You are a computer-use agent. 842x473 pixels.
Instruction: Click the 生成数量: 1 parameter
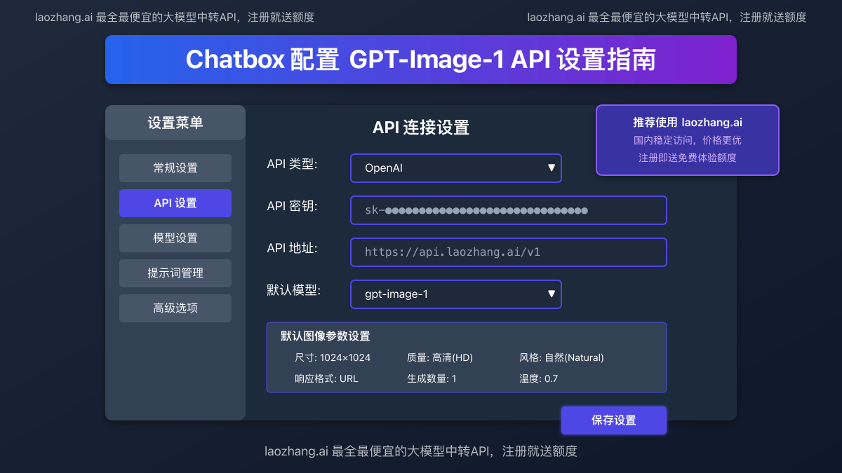tap(432, 378)
